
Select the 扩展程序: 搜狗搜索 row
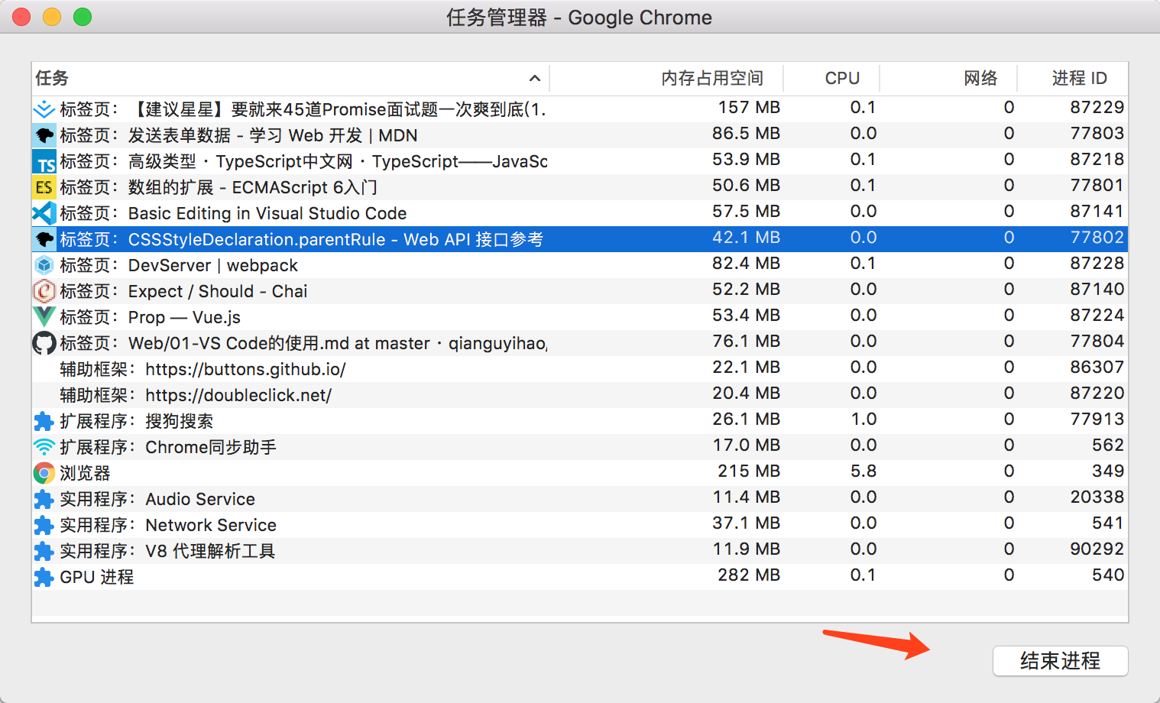(x=580, y=421)
